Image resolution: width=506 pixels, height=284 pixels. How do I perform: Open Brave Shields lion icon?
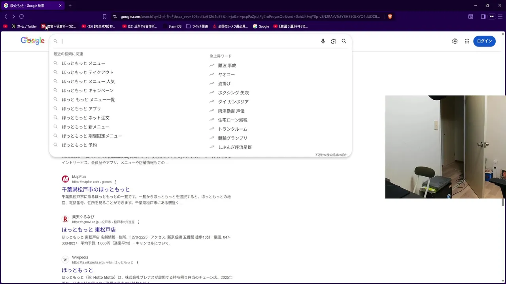point(390,17)
